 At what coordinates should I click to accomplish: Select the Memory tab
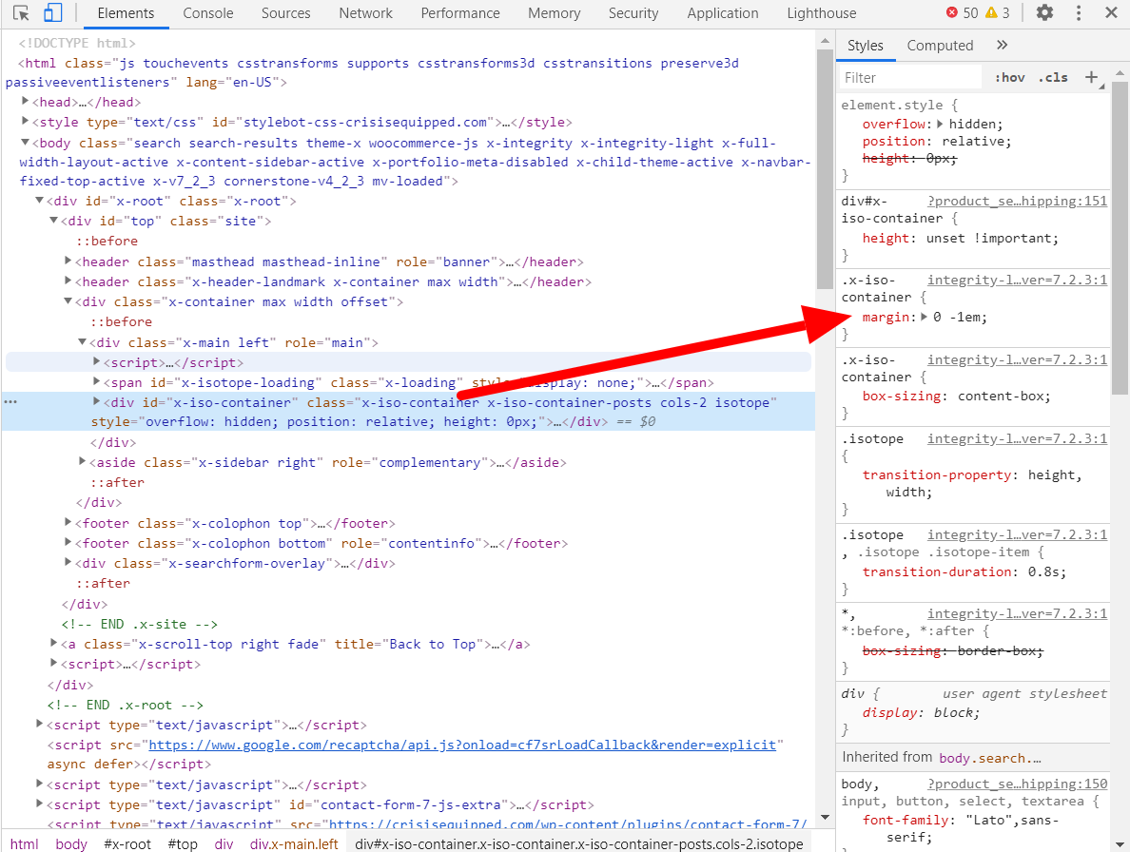click(554, 13)
